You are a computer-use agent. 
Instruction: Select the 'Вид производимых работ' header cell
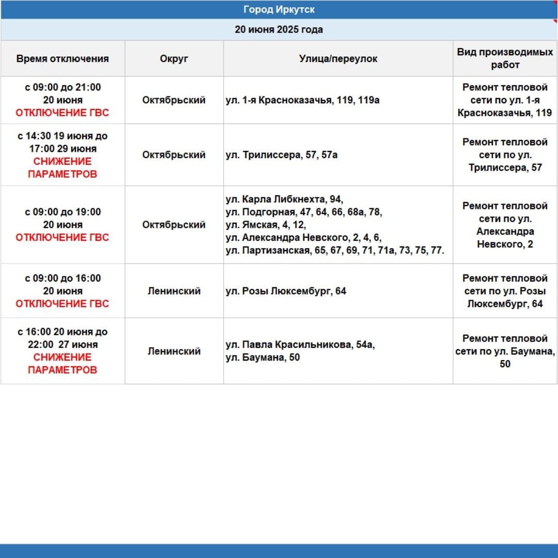(505, 59)
